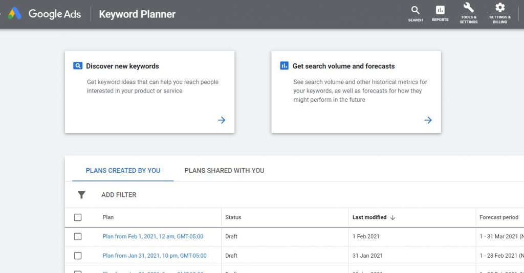This screenshot has width=524, height=273.
Task: Click the '31 Jan 2021' date cell
Action: (367, 256)
